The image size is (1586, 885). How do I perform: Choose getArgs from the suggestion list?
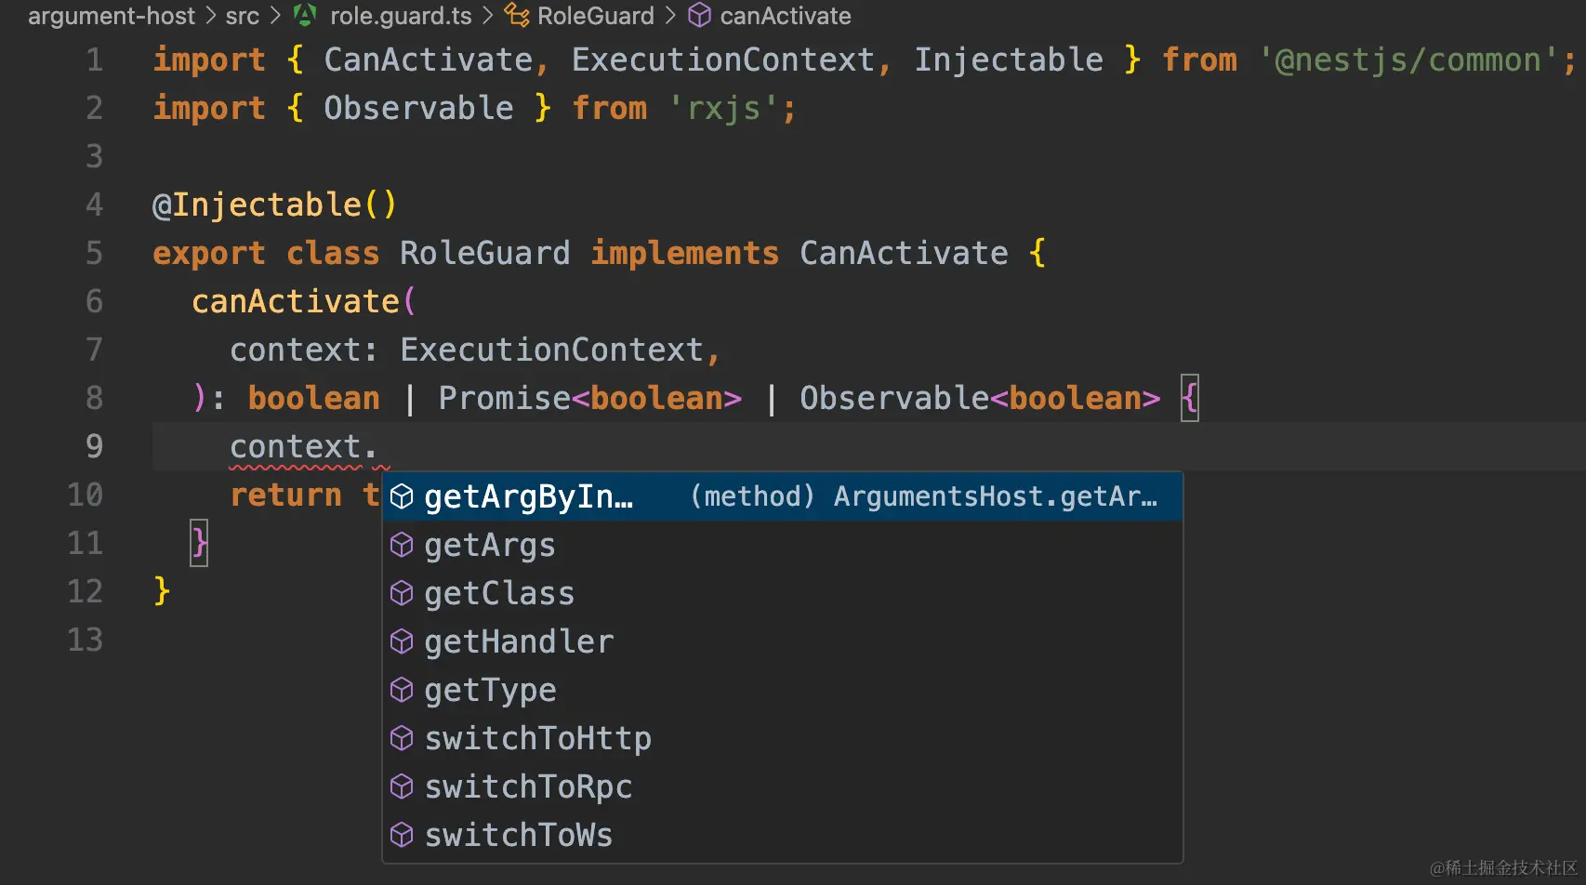782,545
